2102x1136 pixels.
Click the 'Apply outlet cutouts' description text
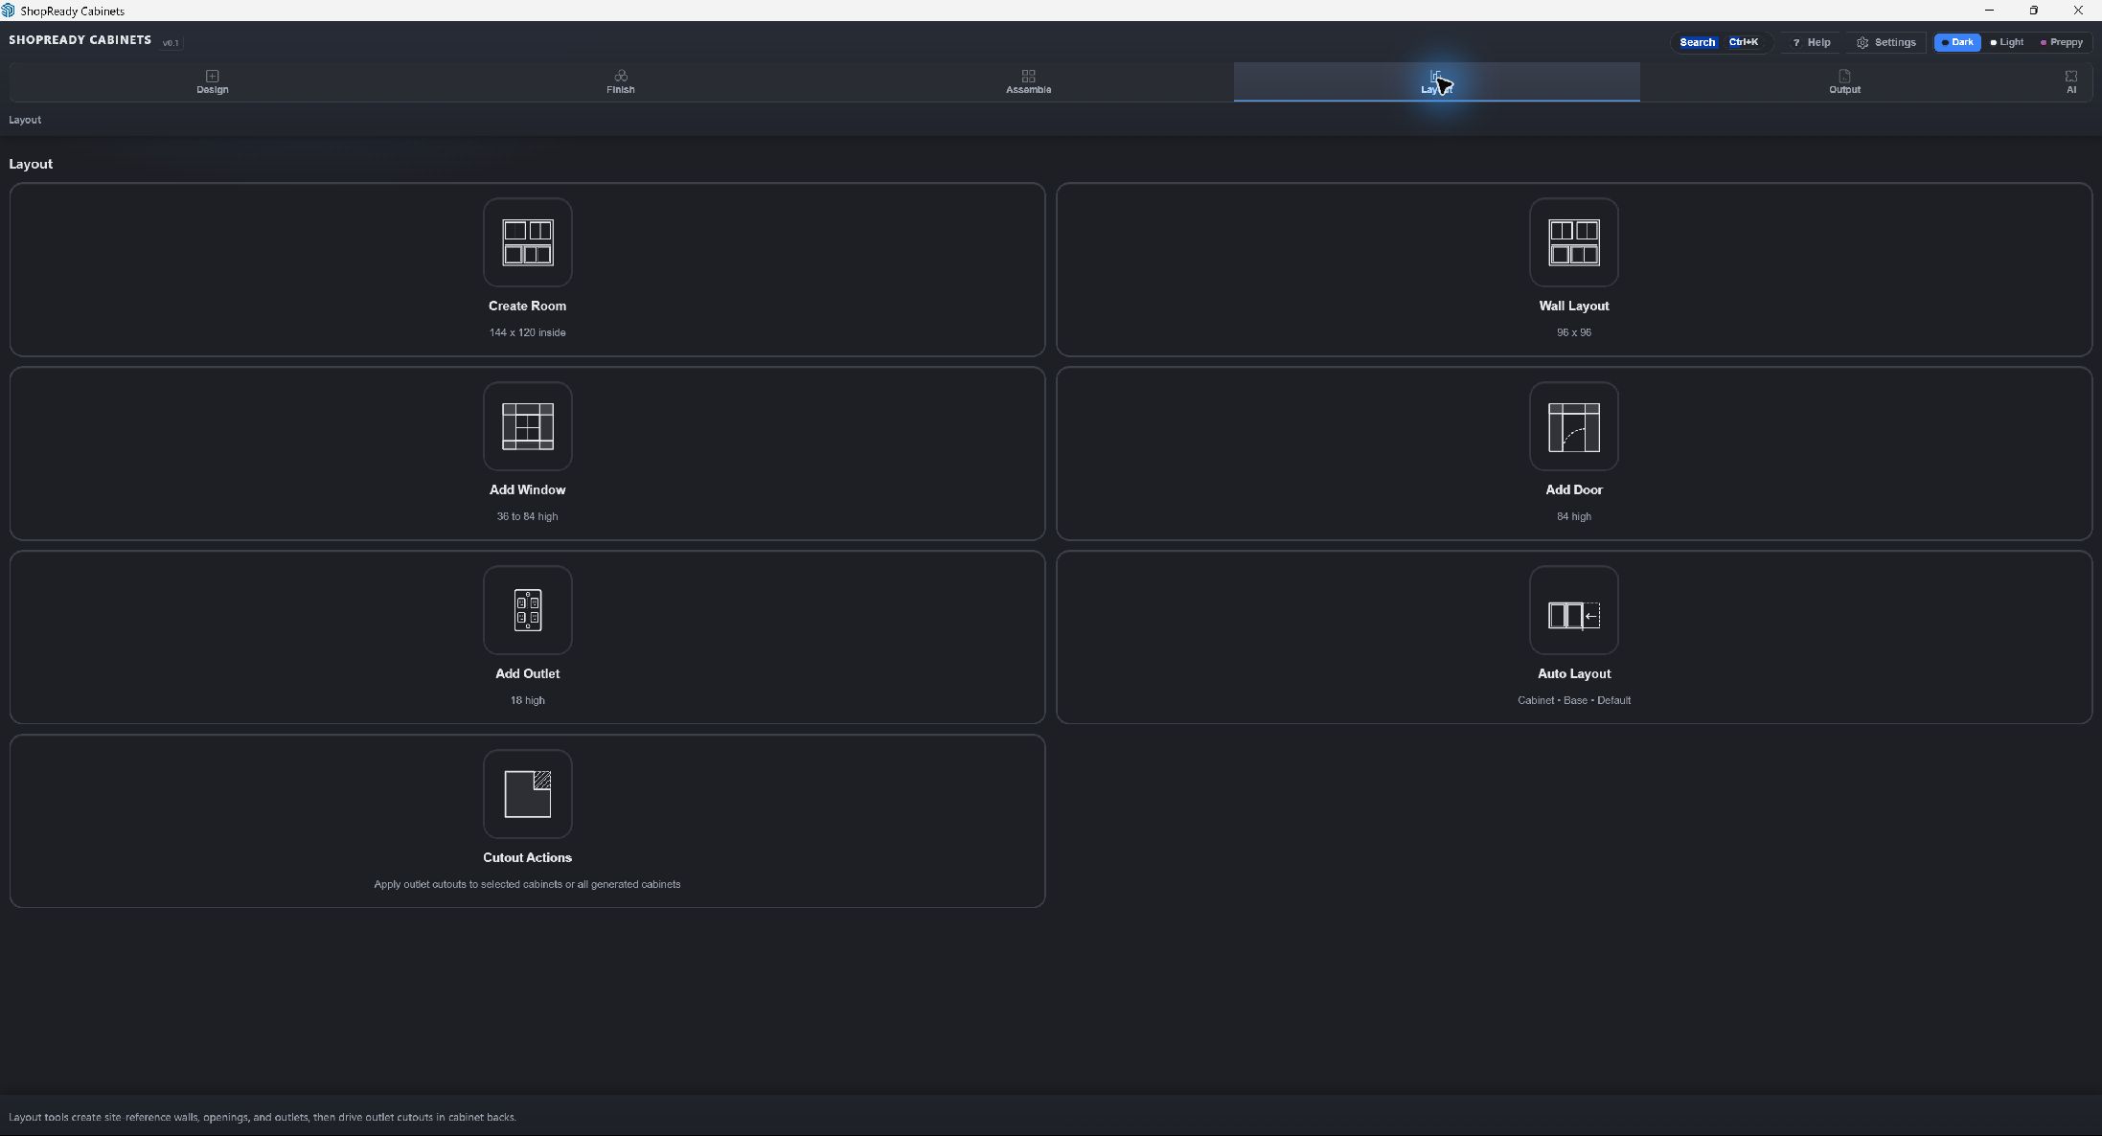(527, 884)
